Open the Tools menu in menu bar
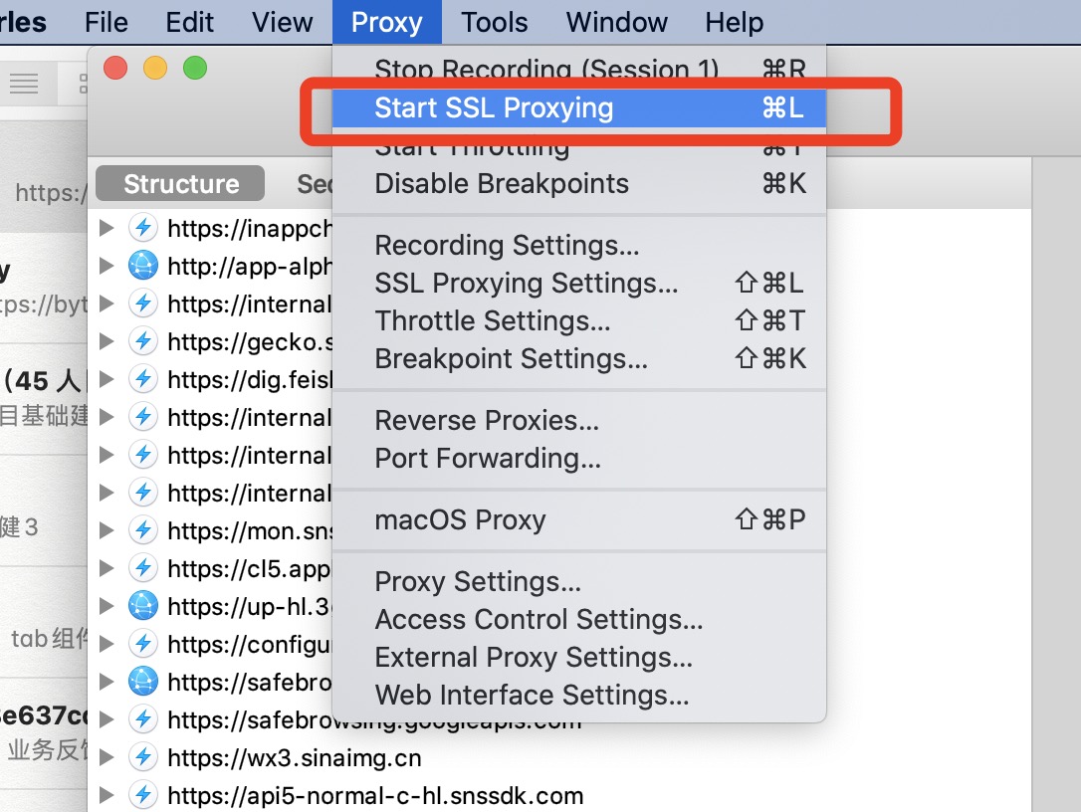 click(x=495, y=22)
